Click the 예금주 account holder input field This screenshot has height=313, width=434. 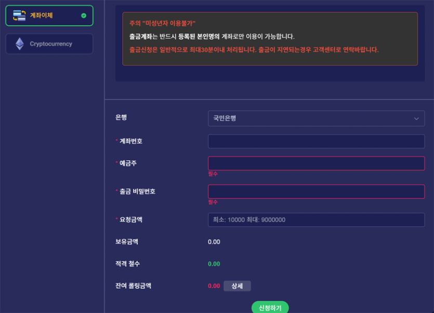click(315, 163)
